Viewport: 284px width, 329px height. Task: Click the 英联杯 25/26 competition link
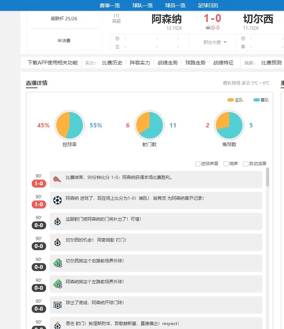[x=64, y=19]
